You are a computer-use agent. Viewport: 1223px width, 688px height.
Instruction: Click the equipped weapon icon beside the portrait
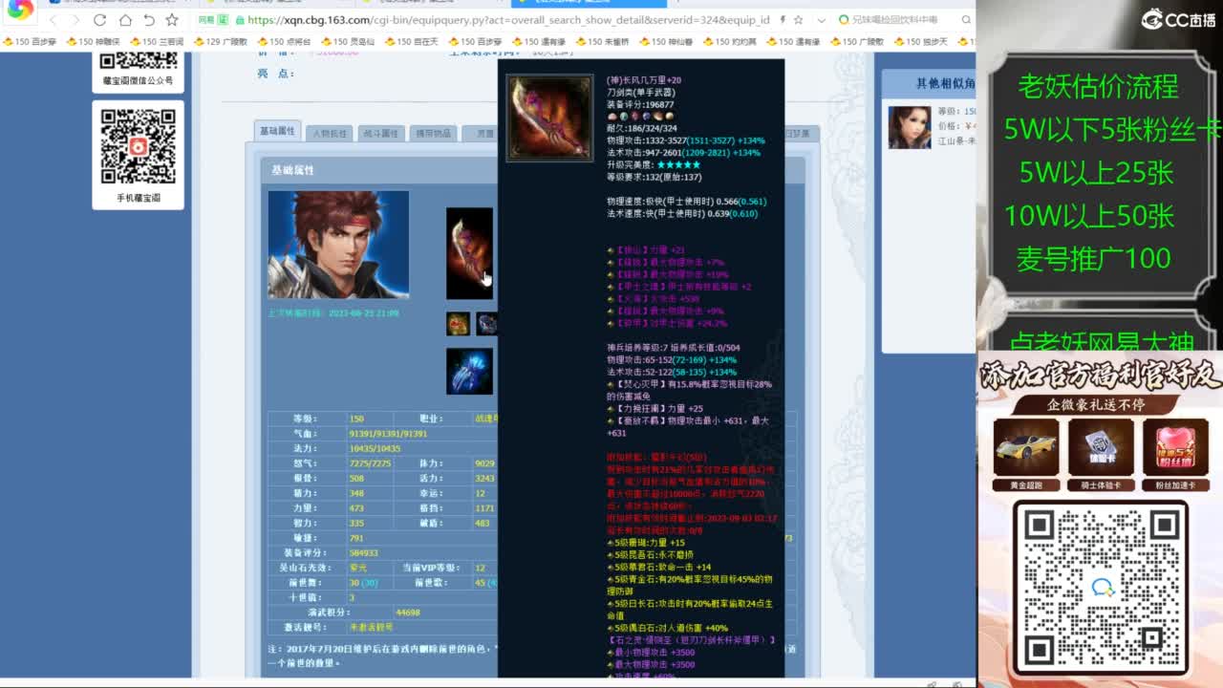click(x=469, y=253)
